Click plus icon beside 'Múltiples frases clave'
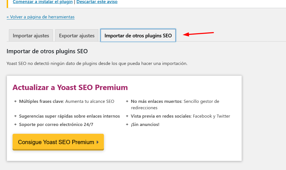Image resolution: width=286 pixels, height=170 pixels. (15, 101)
